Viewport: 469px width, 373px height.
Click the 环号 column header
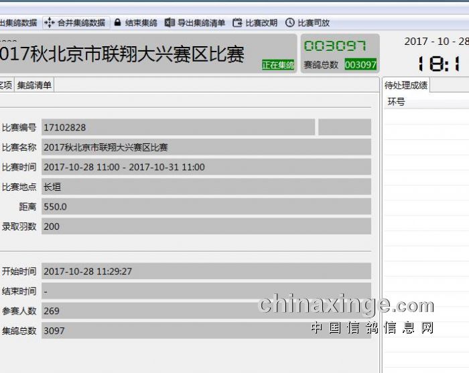(397, 102)
